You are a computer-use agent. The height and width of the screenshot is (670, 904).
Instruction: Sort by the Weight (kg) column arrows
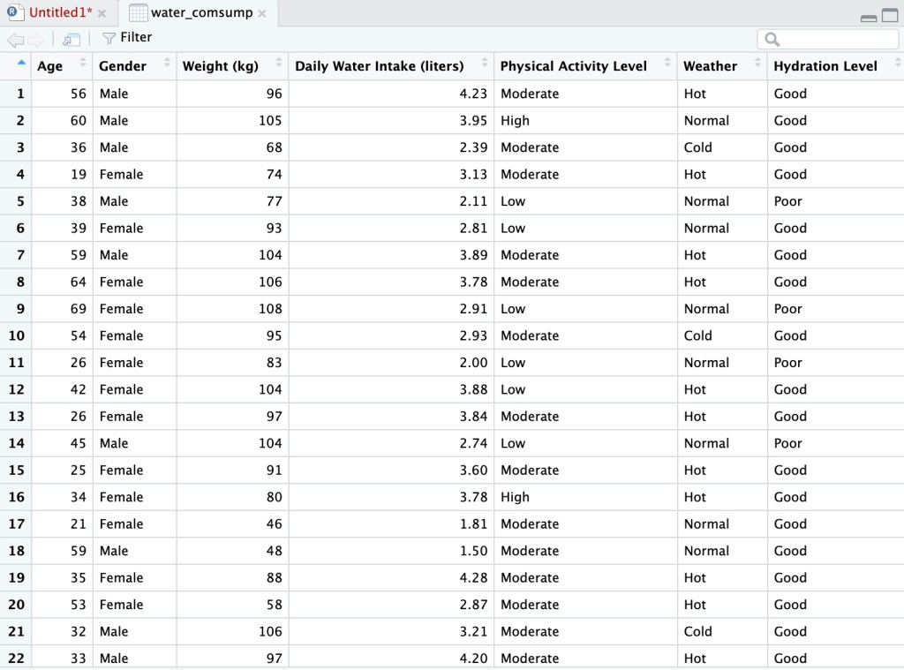tap(279, 63)
